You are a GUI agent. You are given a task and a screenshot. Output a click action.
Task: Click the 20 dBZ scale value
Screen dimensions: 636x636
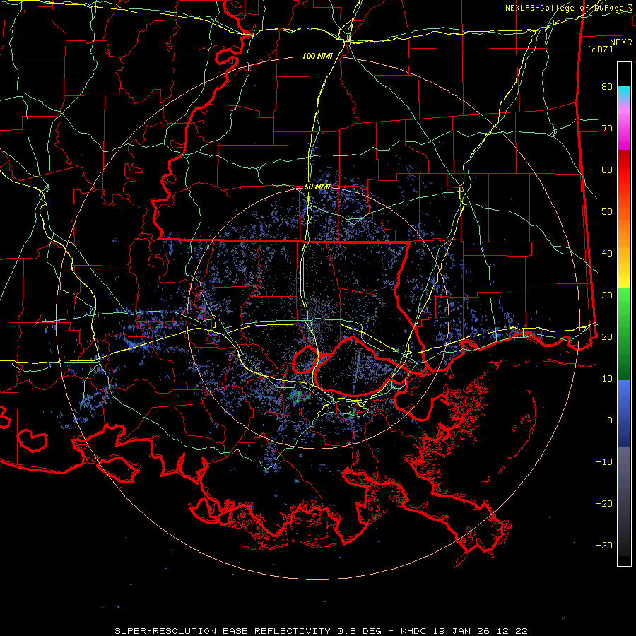(x=607, y=337)
